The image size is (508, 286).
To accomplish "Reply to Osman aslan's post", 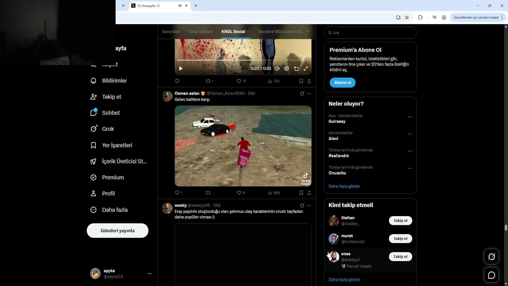I will 179,193.
